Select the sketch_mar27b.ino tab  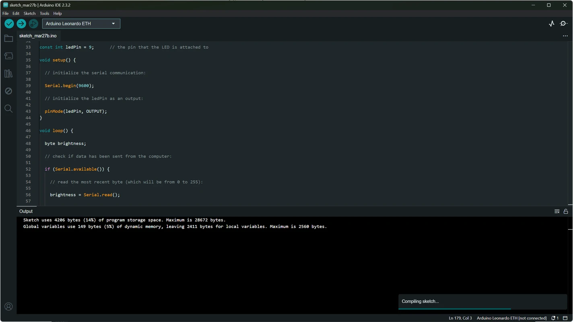point(38,36)
